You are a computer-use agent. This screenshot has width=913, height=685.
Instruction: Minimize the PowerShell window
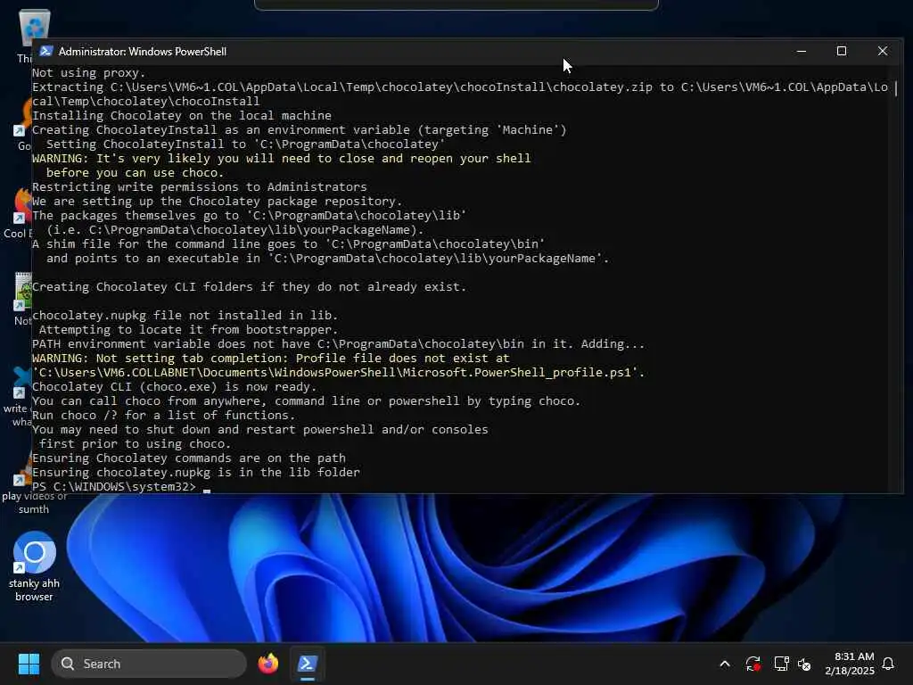pyautogui.click(x=802, y=51)
